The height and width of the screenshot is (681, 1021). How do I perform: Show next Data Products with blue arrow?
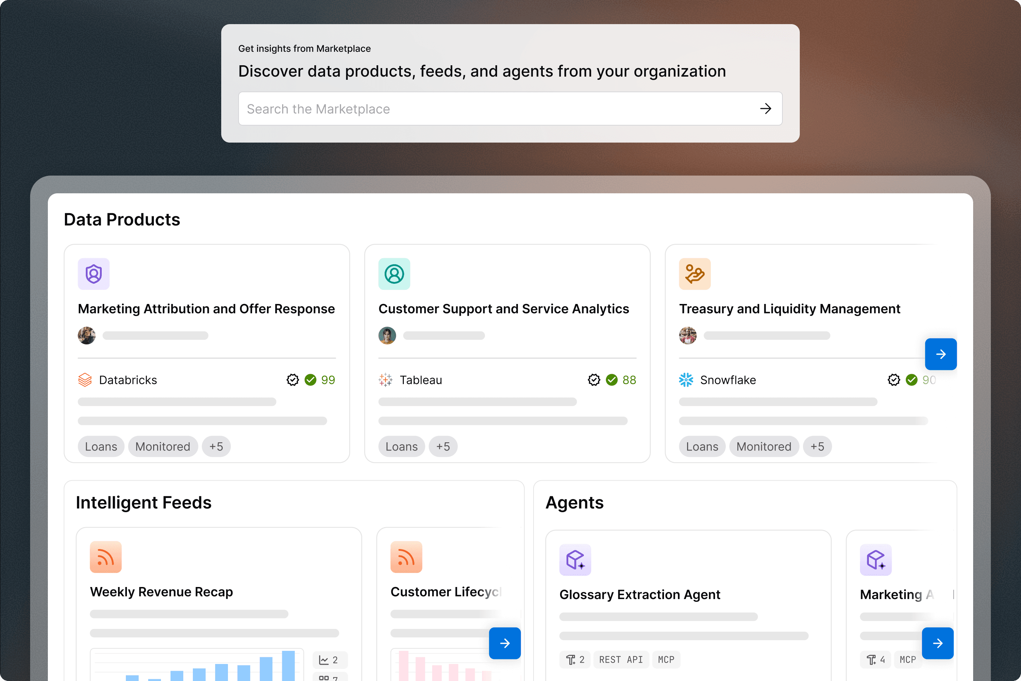click(x=941, y=354)
